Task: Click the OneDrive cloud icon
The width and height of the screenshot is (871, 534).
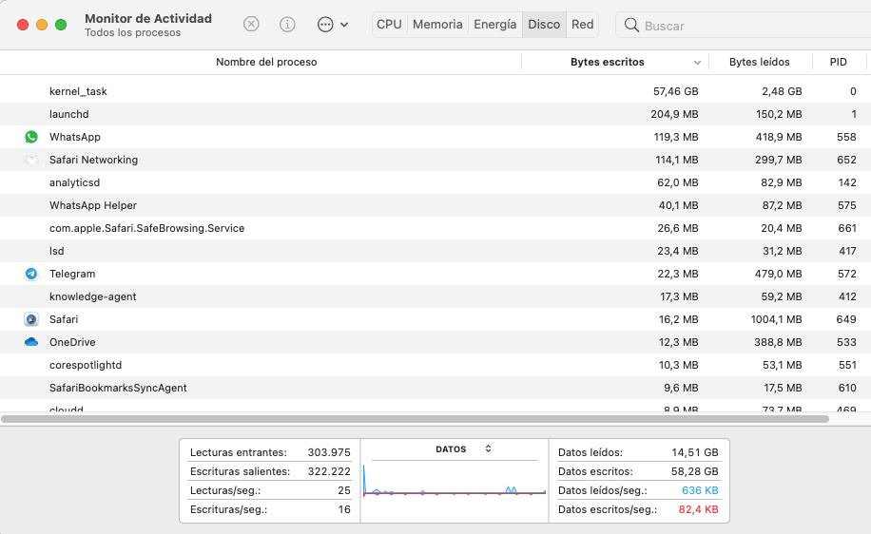Action: (x=31, y=342)
